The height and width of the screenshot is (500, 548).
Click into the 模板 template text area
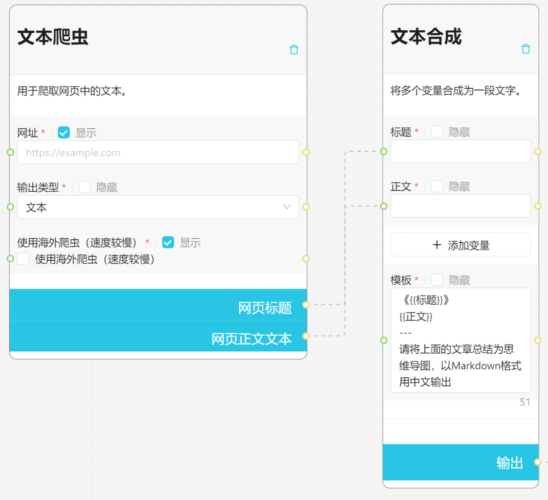[460, 341]
